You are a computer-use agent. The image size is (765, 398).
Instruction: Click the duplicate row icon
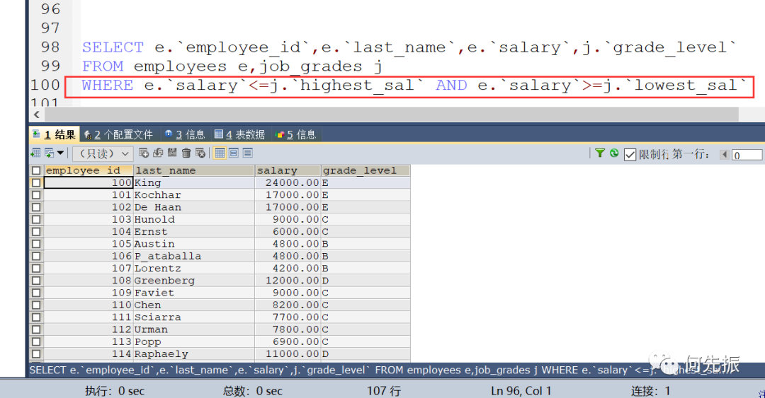click(x=158, y=153)
